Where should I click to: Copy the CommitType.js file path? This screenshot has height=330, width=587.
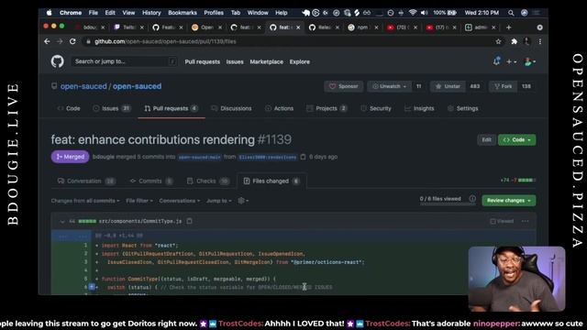190,221
